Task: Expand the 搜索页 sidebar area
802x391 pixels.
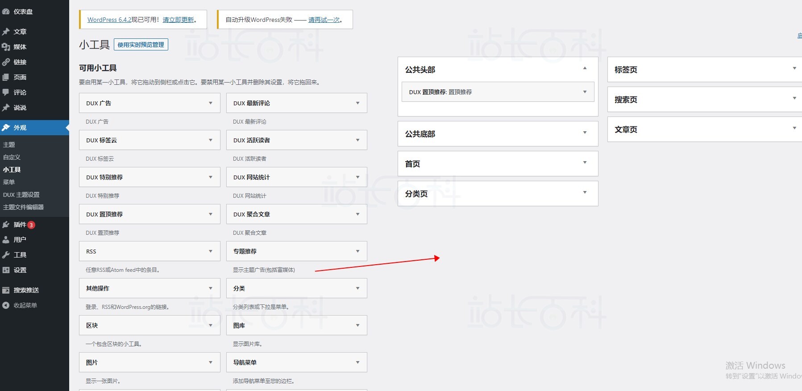Action: (794, 98)
